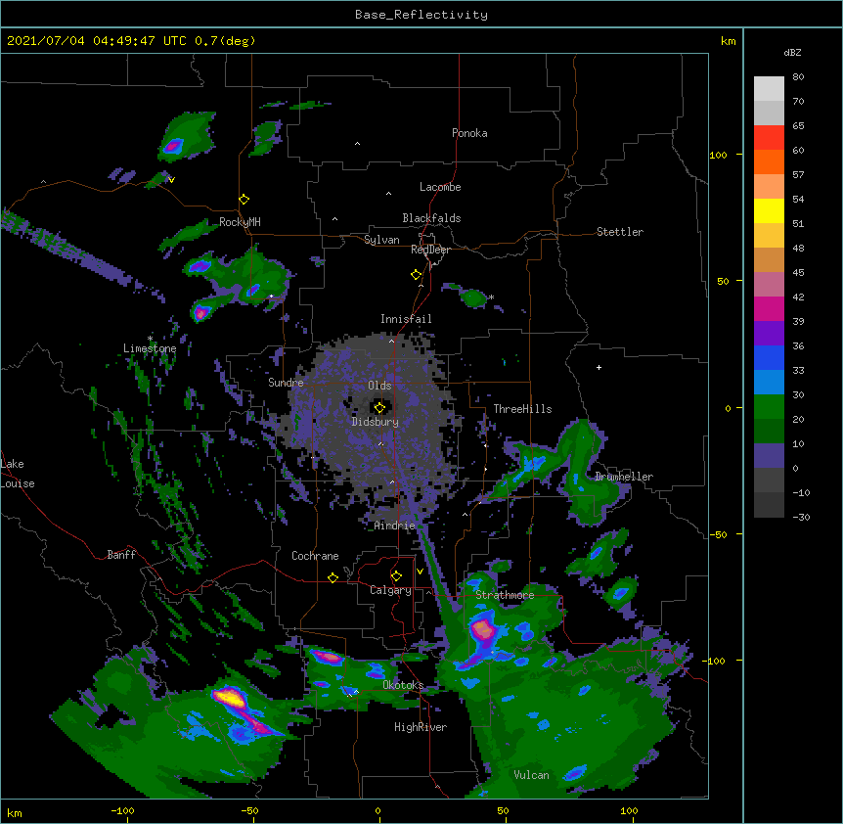Click the Strathmore town label
Image resolution: width=843 pixels, height=824 pixels.
505,595
